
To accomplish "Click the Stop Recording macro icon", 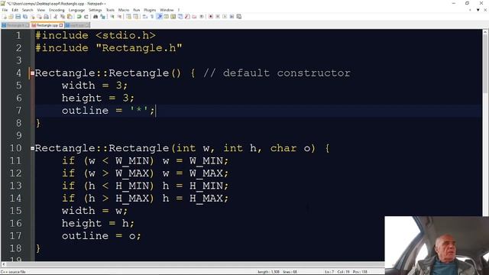I will click(218, 17).
